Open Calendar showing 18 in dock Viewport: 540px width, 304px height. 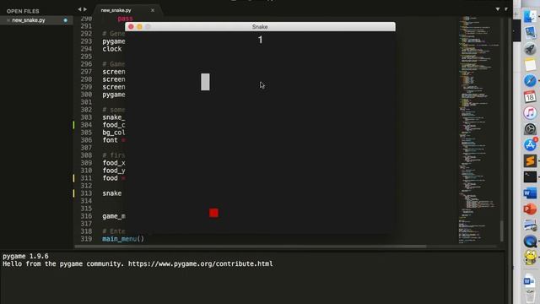pos(530,97)
